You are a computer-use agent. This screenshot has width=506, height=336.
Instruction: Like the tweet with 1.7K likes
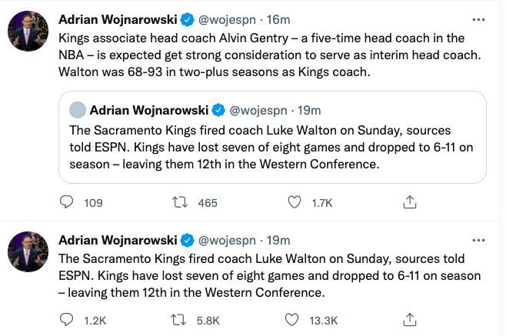point(294,202)
